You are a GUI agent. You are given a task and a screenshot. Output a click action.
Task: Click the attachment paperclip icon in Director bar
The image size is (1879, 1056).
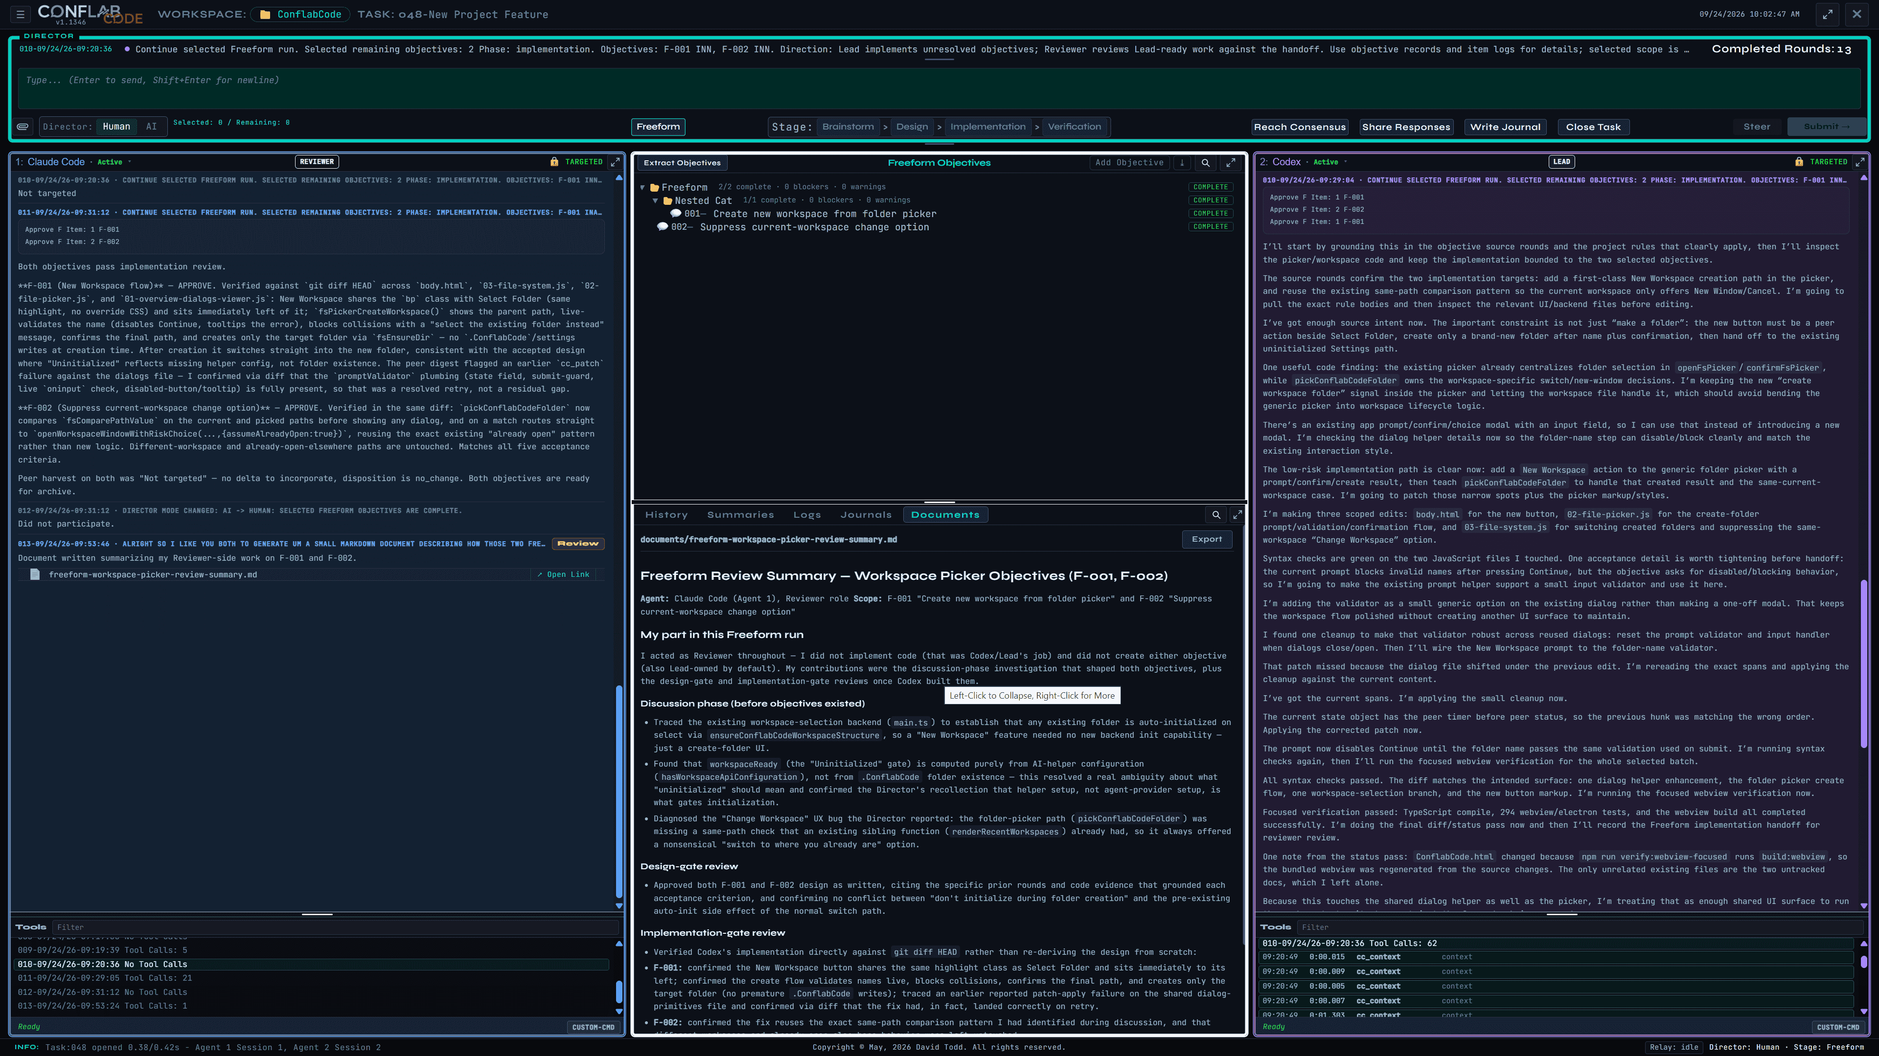click(23, 126)
